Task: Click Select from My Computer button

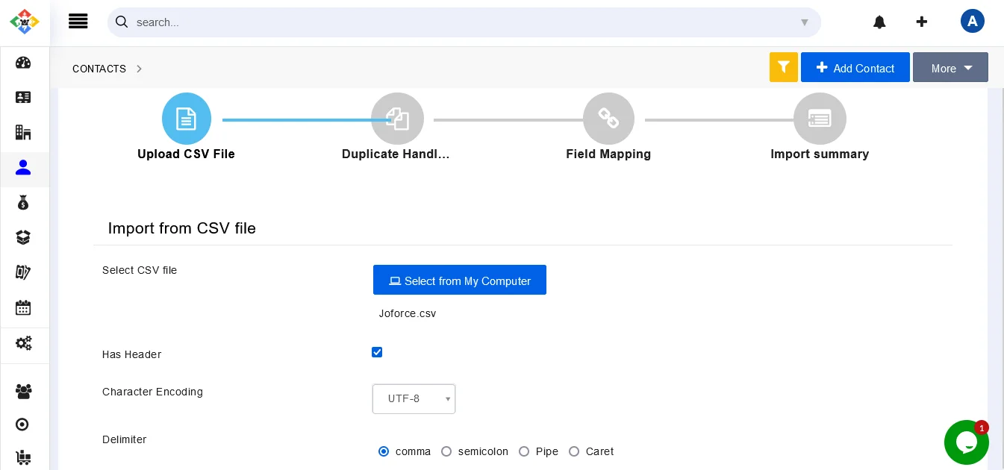Action: coord(460,281)
